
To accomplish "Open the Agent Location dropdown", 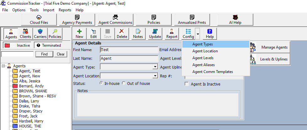I will 155,76.
